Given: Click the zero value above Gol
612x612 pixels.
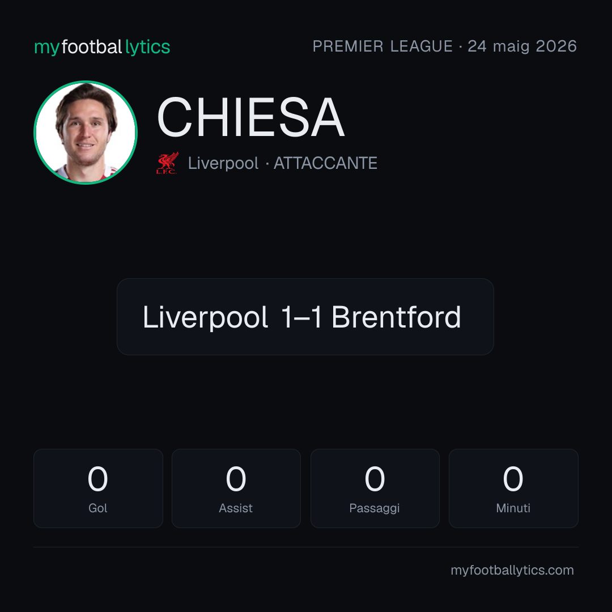Looking at the screenshot, I should pos(97,479).
